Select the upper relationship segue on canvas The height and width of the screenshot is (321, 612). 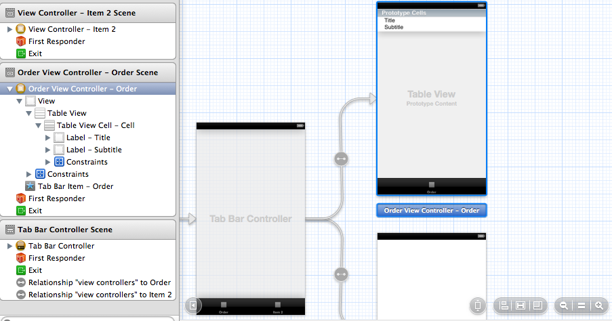[341, 159]
